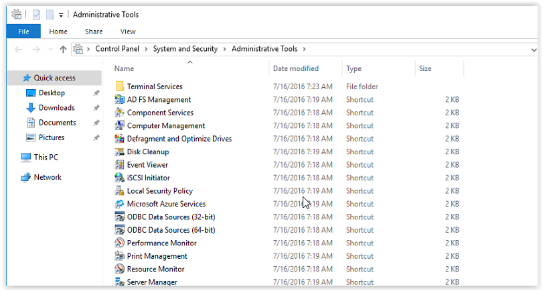Click the Pictures icon in sidebar
Screen dimensions: 543x291
point(31,137)
